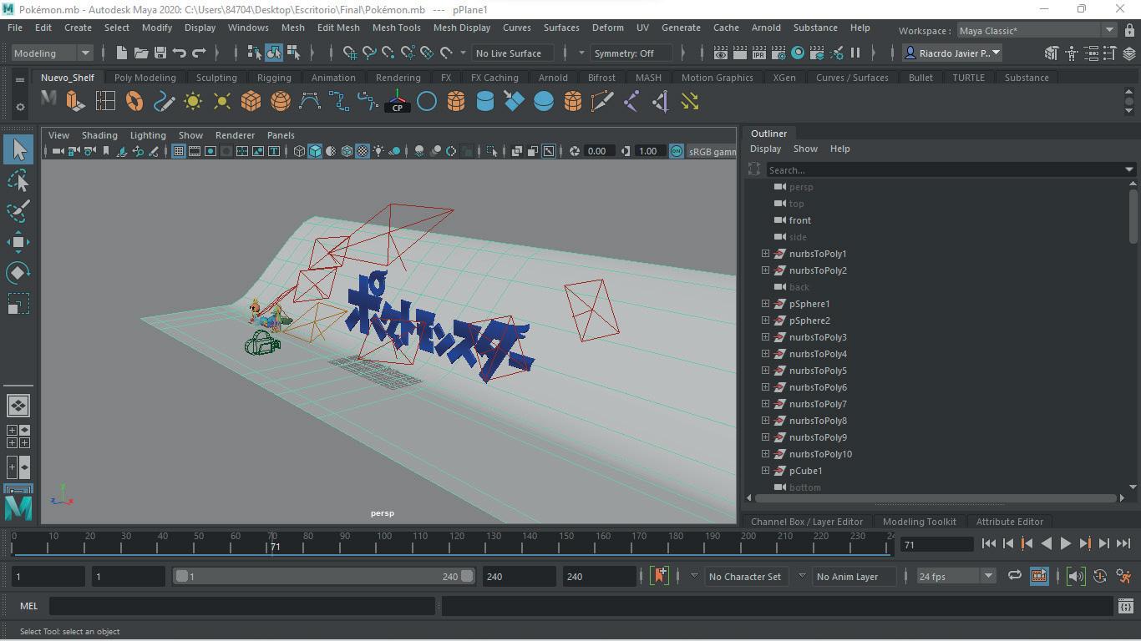The height and width of the screenshot is (641, 1141).
Task: Undo the last action with arrow icon
Action: [x=180, y=53]
